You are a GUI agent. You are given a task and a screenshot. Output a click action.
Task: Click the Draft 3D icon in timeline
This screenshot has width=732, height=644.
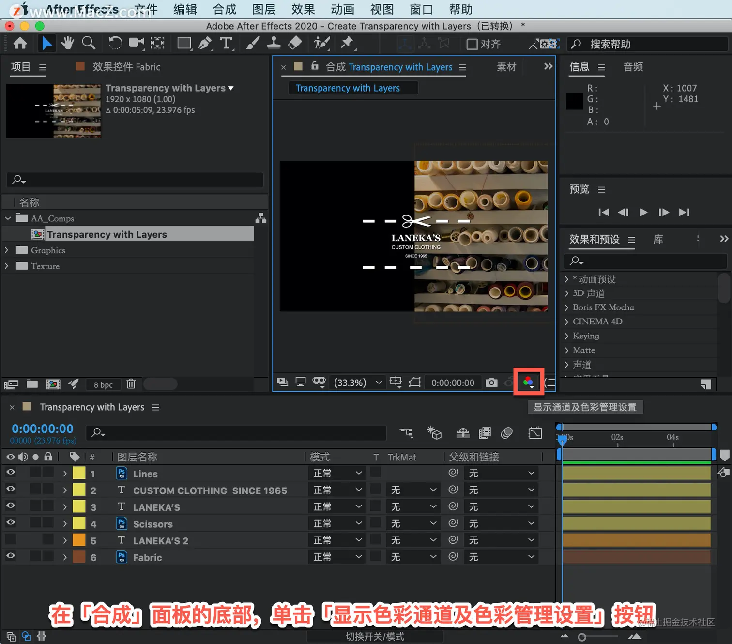coord(434,432)
